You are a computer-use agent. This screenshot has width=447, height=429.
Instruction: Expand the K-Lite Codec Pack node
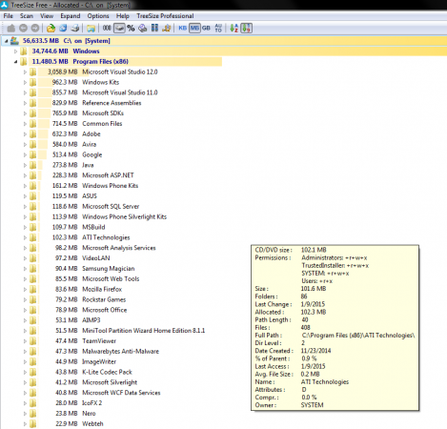[x=25, y=372]
